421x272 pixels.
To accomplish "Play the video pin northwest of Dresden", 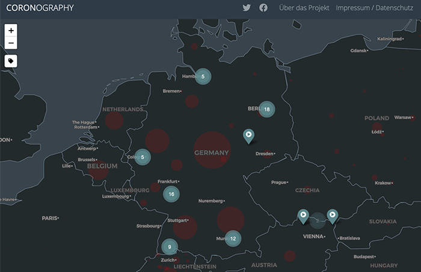I will pyautogui.click(x=248, y=136).
